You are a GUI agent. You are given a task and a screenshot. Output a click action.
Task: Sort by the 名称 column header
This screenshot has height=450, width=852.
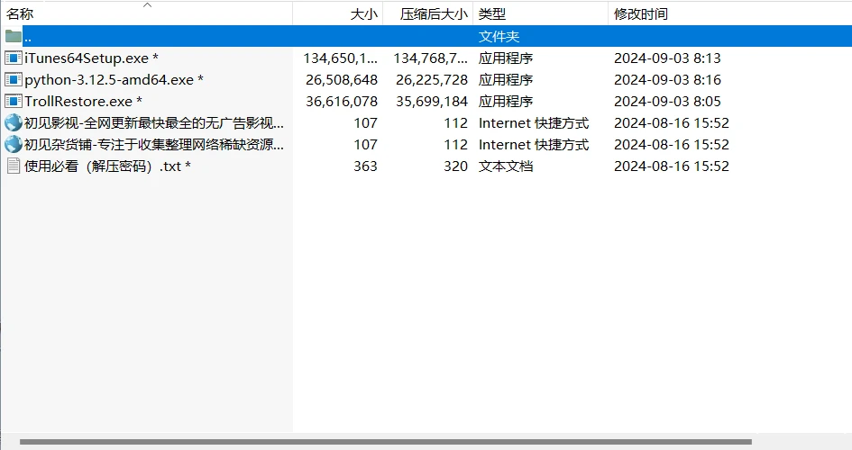146,14
